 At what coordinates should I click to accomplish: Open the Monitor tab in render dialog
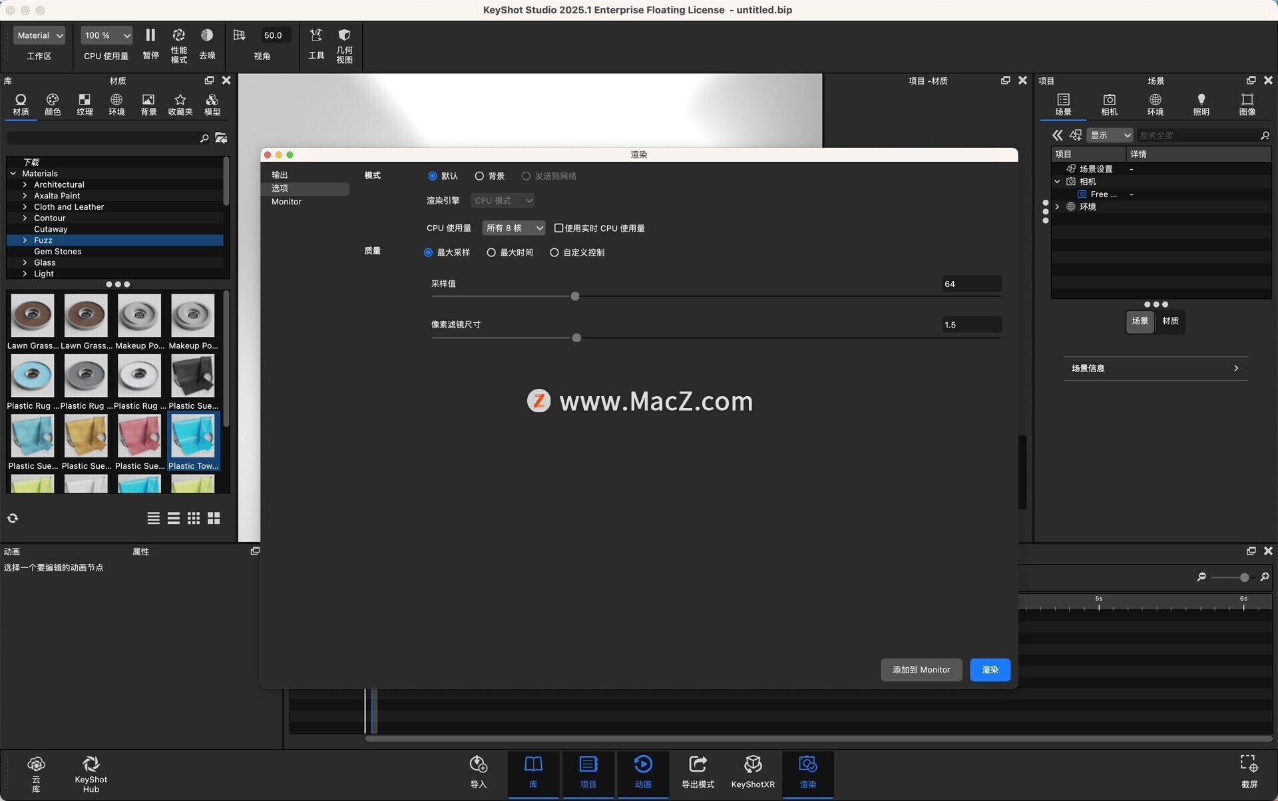[286, 202]
